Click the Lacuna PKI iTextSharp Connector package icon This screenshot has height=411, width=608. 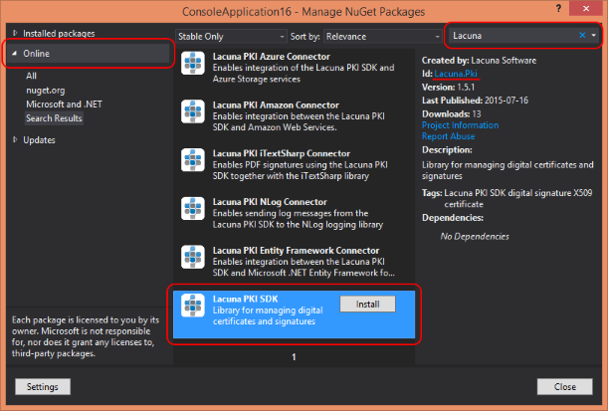coord(193,160)
